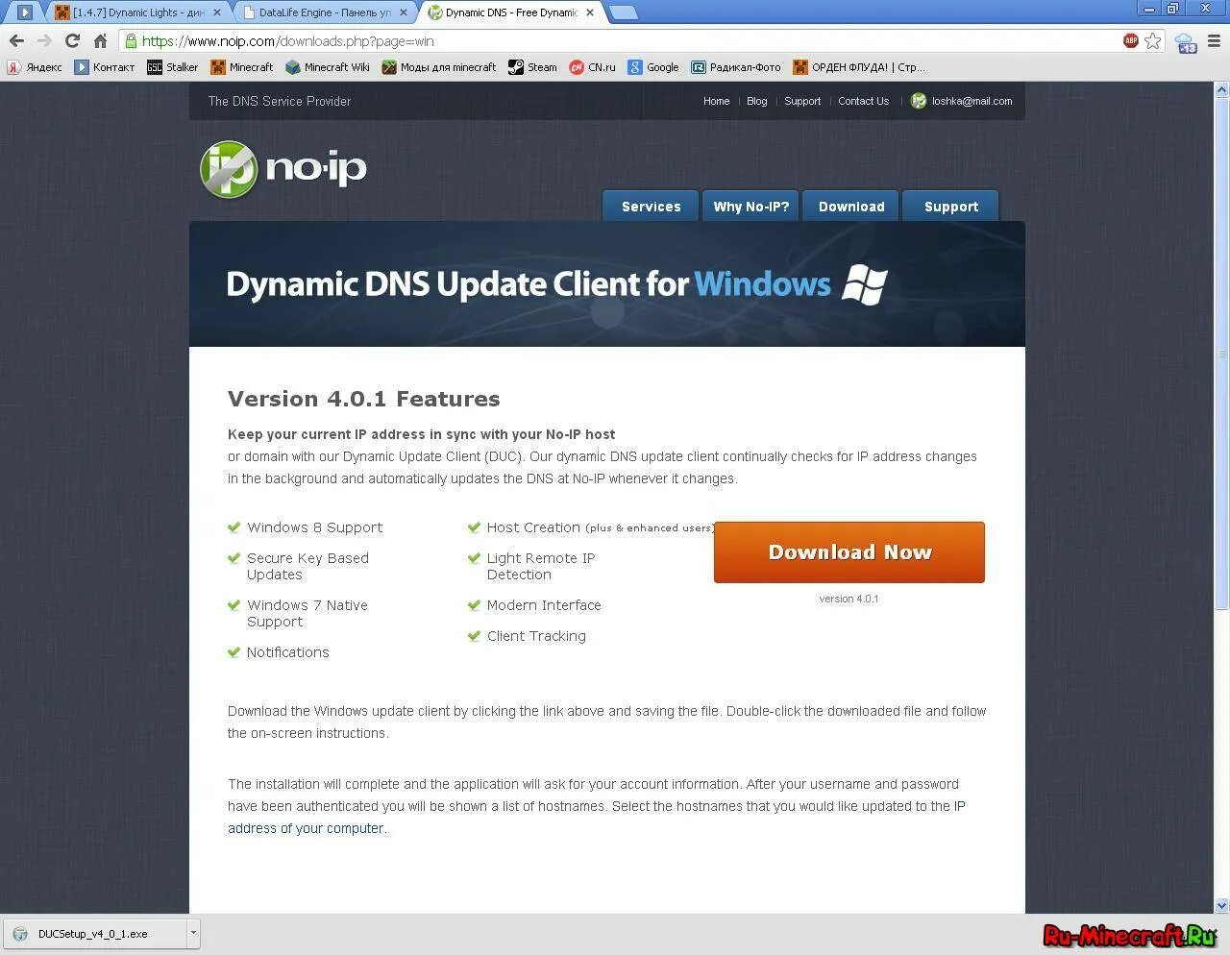Click the first pinned tab with play icon
1230x955 pixels.
click(25, 12)
